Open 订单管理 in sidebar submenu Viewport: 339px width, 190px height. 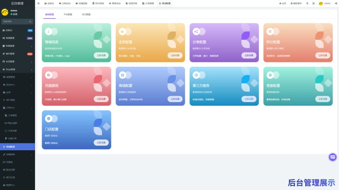[x=17, y=116]
